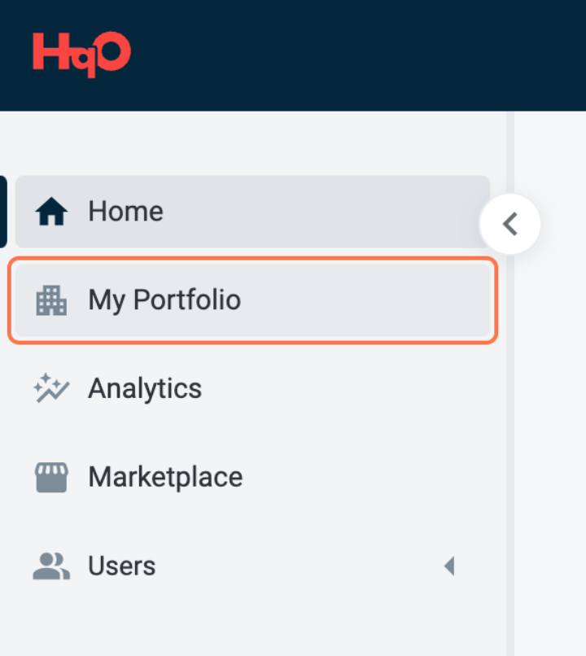Click empty sidebar space below Users
Viewport: 586px width, 656px height.
pyautogui.click(x=244, y=623)
